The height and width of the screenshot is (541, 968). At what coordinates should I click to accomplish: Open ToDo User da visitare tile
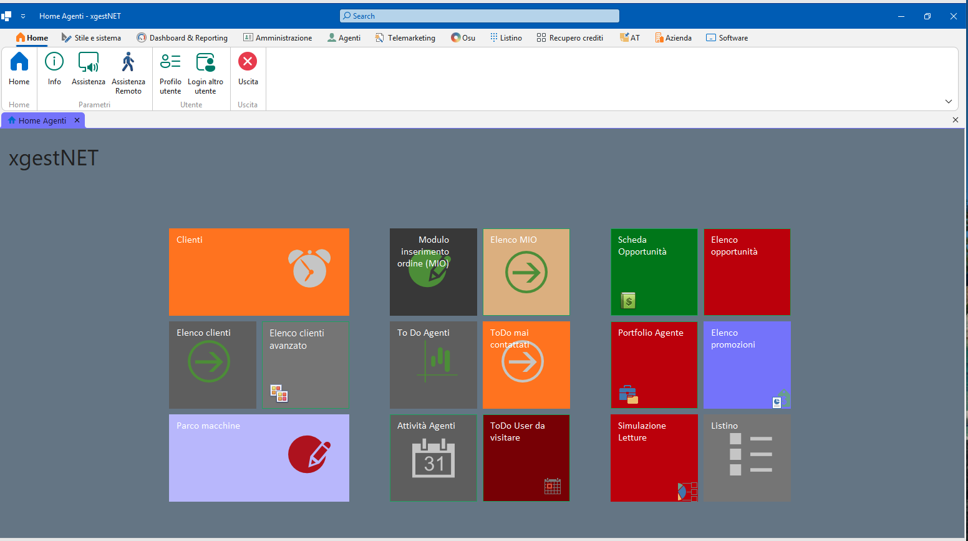tap(526, 458)
